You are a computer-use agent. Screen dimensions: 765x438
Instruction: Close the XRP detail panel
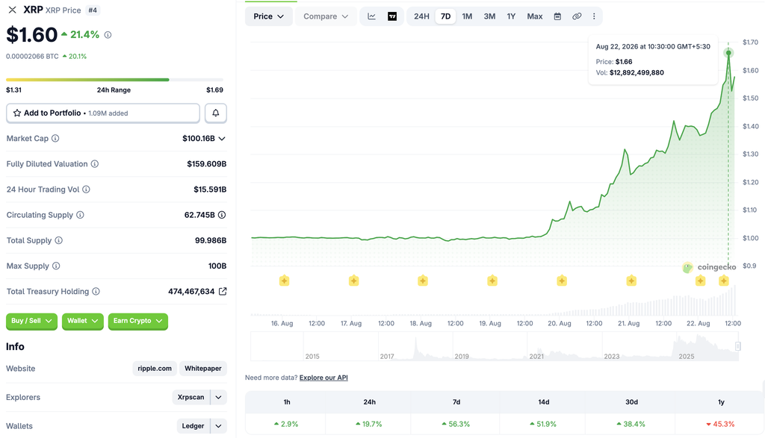12,10
